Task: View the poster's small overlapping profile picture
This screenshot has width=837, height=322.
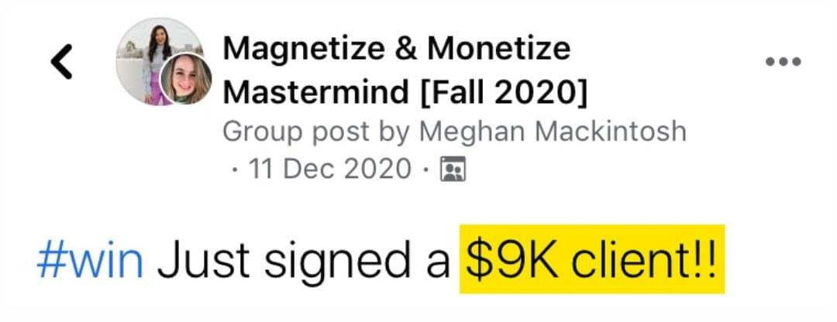Action: (x=186, y=80)
